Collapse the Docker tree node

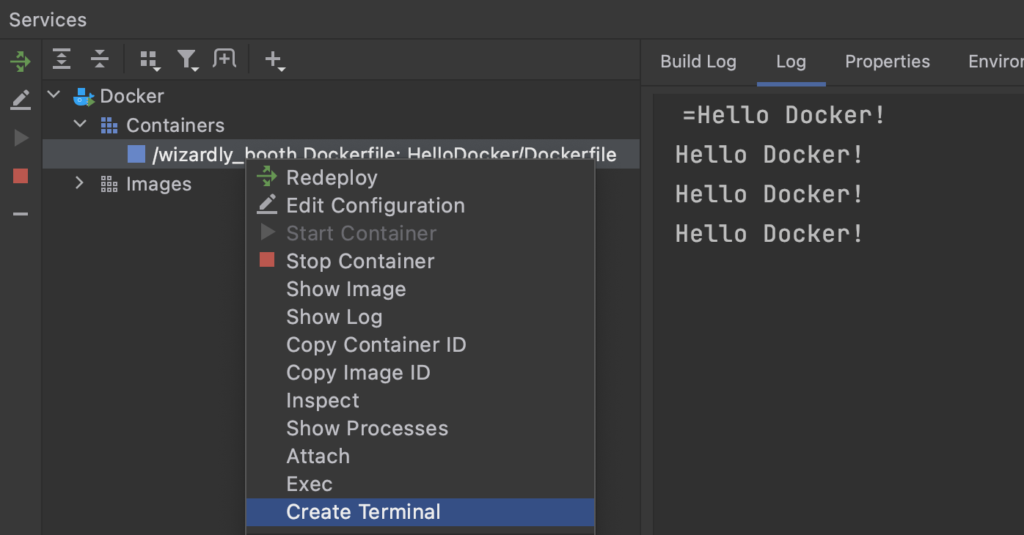pos(54,95)
